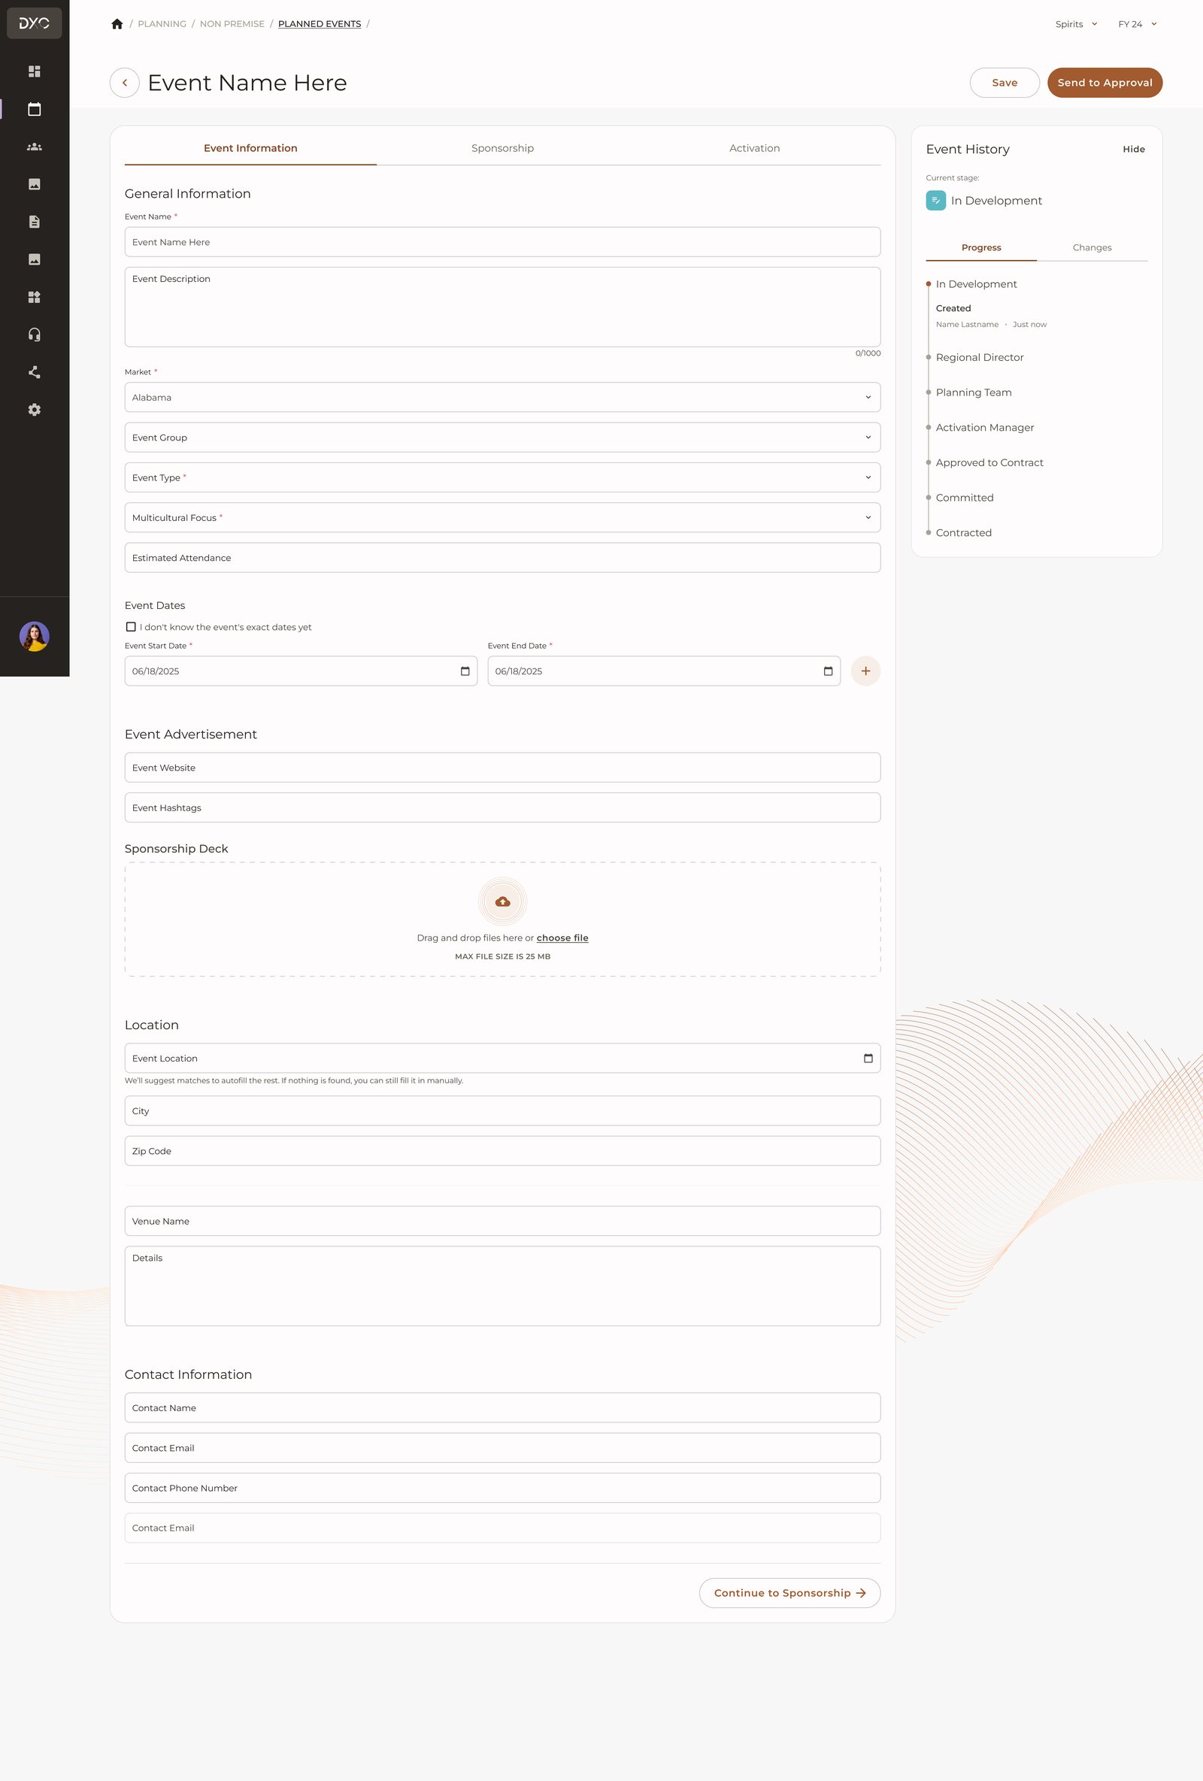Add another date range with plus button
1203x1781 pixels.
[x=865, y=671]
